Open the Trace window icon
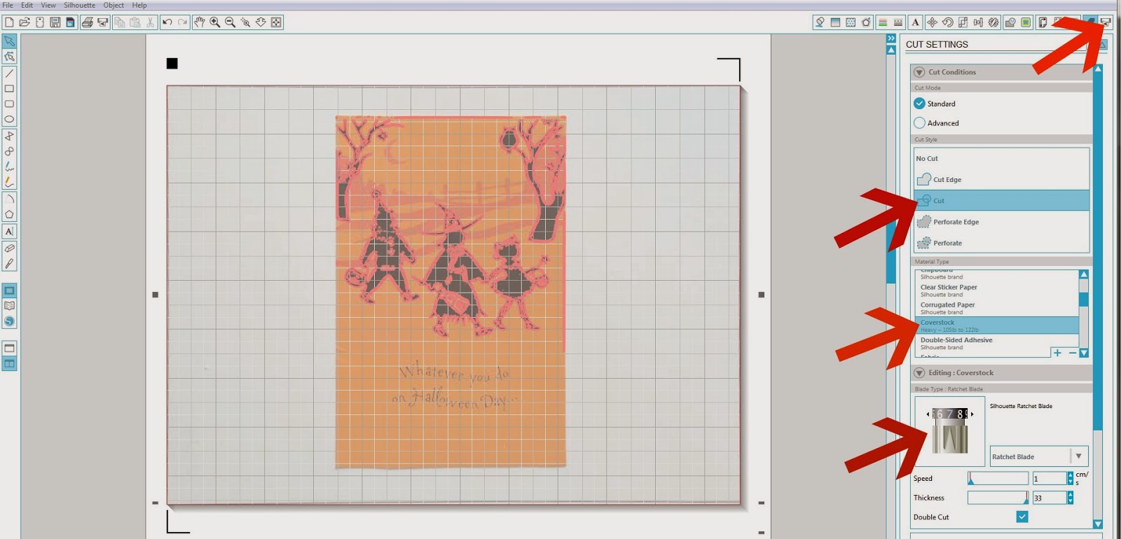This screenshot has width=1121, height=539. [1026, 22]
